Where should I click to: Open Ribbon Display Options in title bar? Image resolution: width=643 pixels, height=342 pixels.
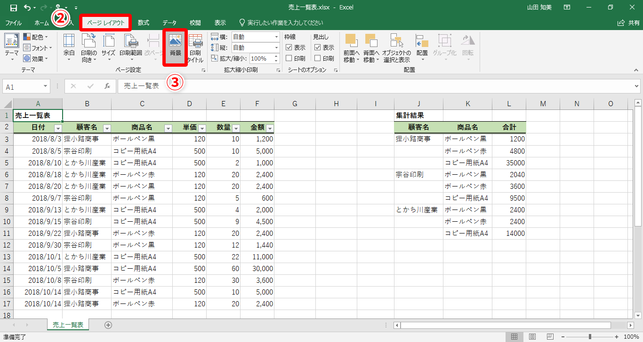point(567,8)
